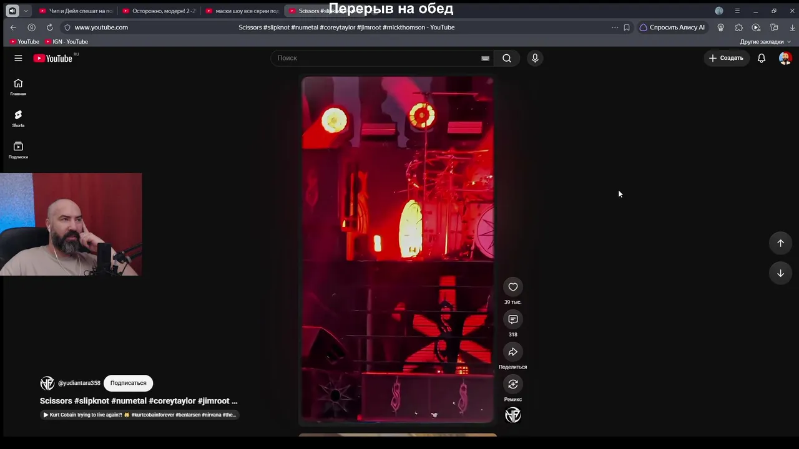Go to the next Short
The height and width of the screenshot is (449, 799).
780,273
